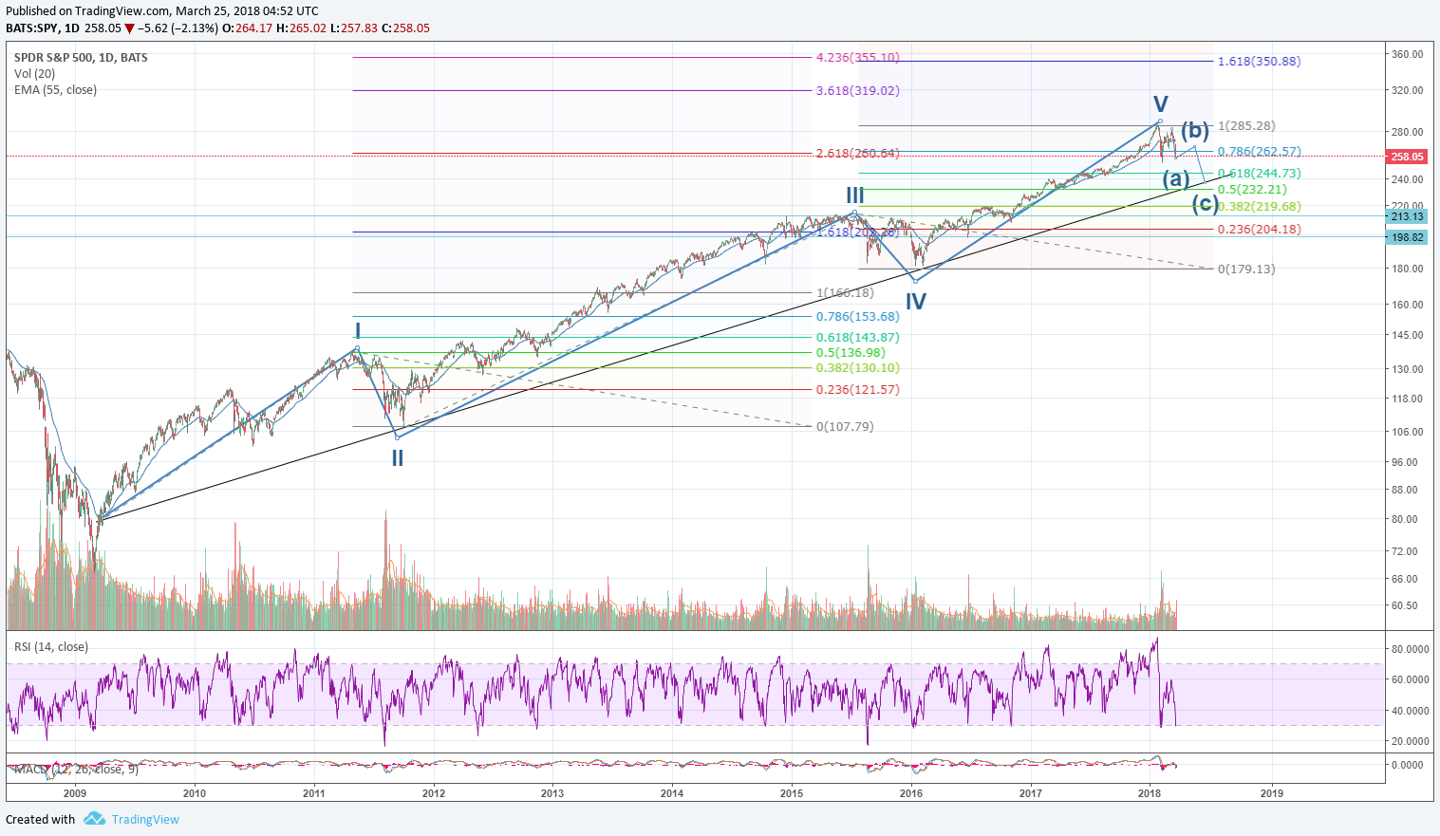This screenshot has width=1440, height=836.
Task: Click the 4.236(355.10) Fibonacci label
Action: click(x=857, y=58)
